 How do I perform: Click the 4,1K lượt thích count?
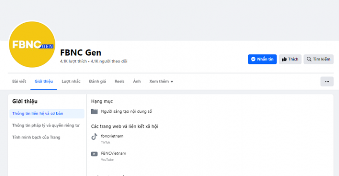pyautogui.click(x=73, y=61)
